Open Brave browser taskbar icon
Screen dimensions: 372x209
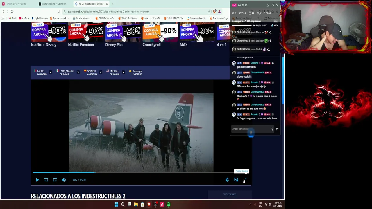149,204
